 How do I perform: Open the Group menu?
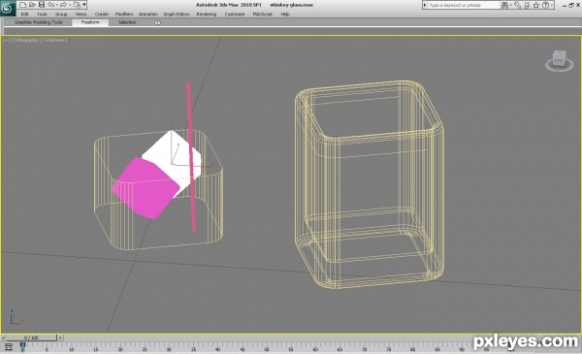pos(61,15)
